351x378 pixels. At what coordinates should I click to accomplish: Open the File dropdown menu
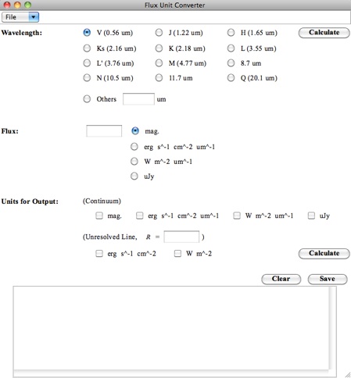click(x=20, y=17)
